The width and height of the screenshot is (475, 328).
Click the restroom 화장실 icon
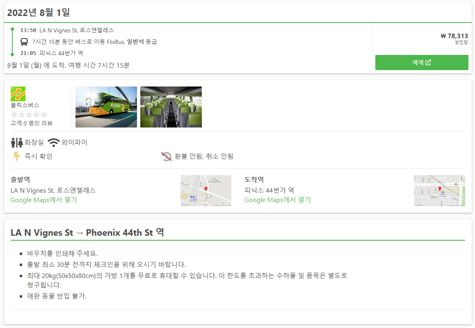point(17,142)
